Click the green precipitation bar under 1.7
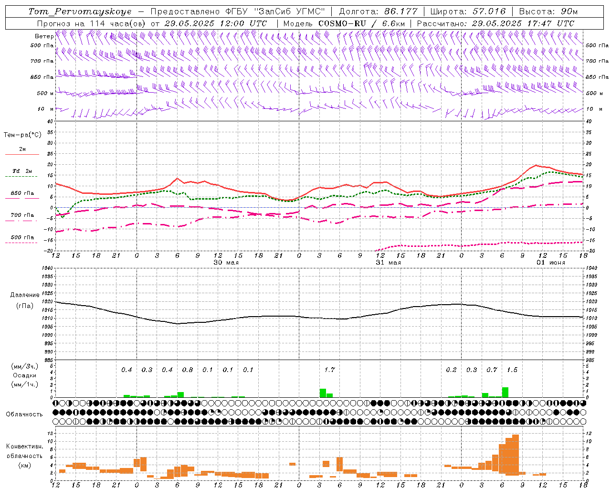 (x=323, y=393)
